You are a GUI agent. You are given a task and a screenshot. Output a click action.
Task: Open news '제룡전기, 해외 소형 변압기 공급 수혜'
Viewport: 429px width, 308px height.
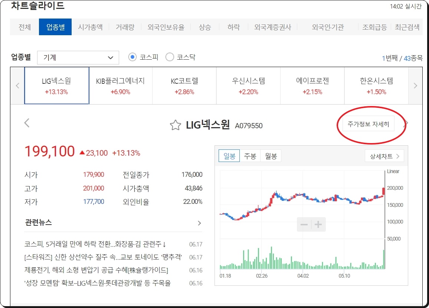pyautogui.click(x=96, y=270)
